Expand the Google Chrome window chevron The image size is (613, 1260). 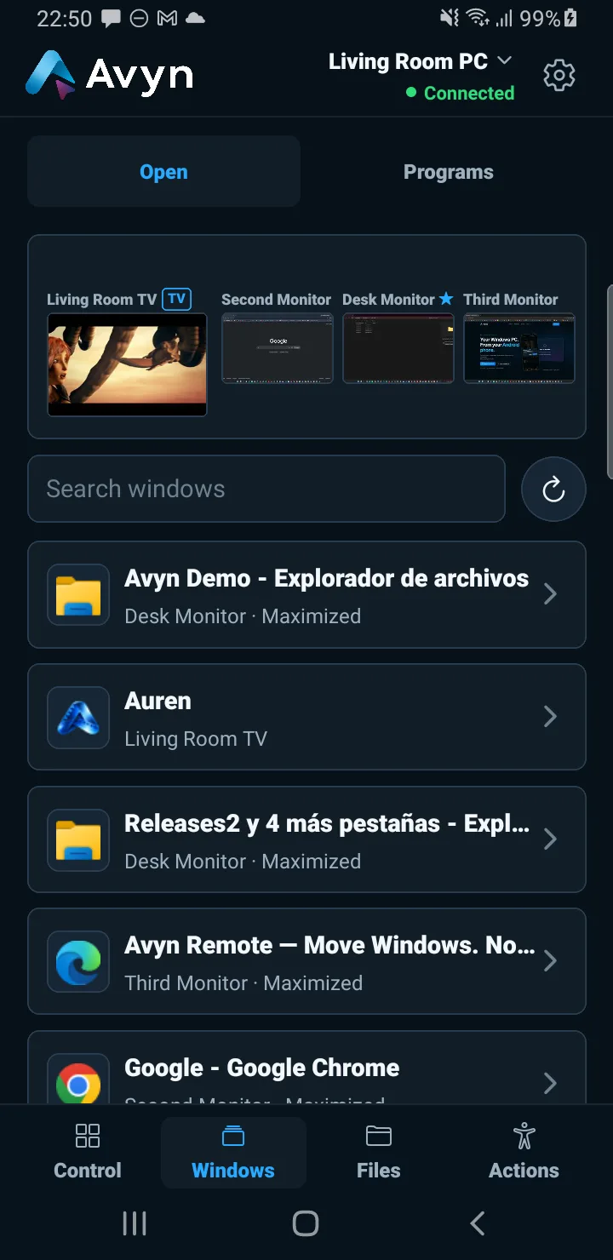click(x=550, y=1083)
